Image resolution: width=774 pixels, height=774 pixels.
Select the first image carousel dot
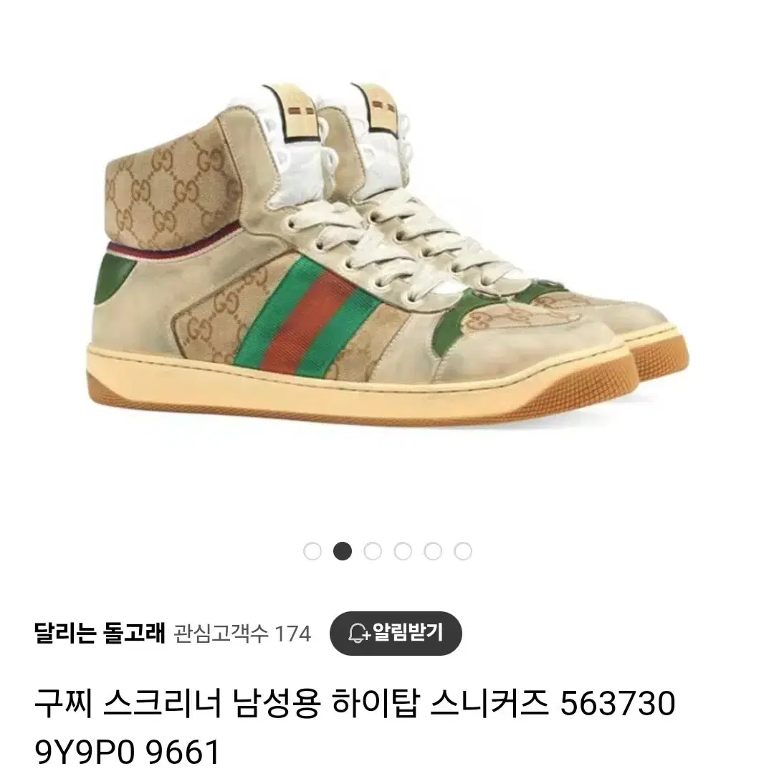(x=312, y=551)
